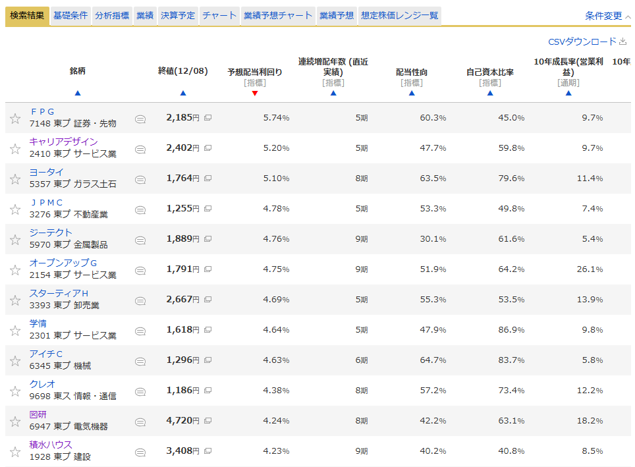The height and width of the screenshot is (467, 635).
Task: Open the スターティアＨ stock link
Action: point(59,293)
